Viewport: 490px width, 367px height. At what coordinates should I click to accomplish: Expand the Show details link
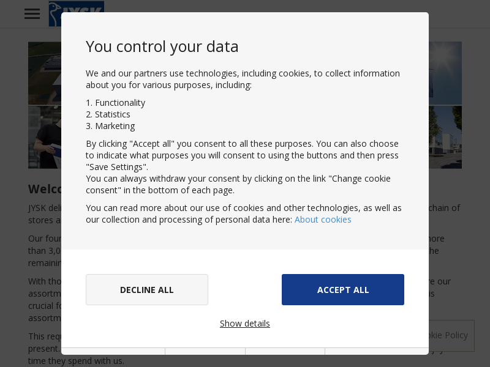point(244,324)
